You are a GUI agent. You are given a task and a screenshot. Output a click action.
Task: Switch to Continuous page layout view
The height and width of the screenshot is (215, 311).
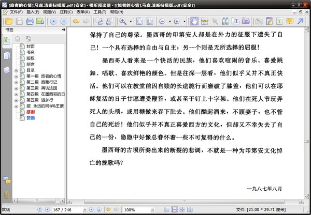click(174, 209)
